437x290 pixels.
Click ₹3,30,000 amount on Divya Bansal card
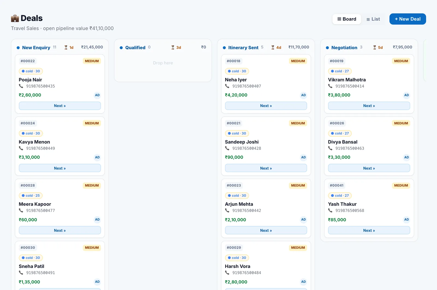339,157
